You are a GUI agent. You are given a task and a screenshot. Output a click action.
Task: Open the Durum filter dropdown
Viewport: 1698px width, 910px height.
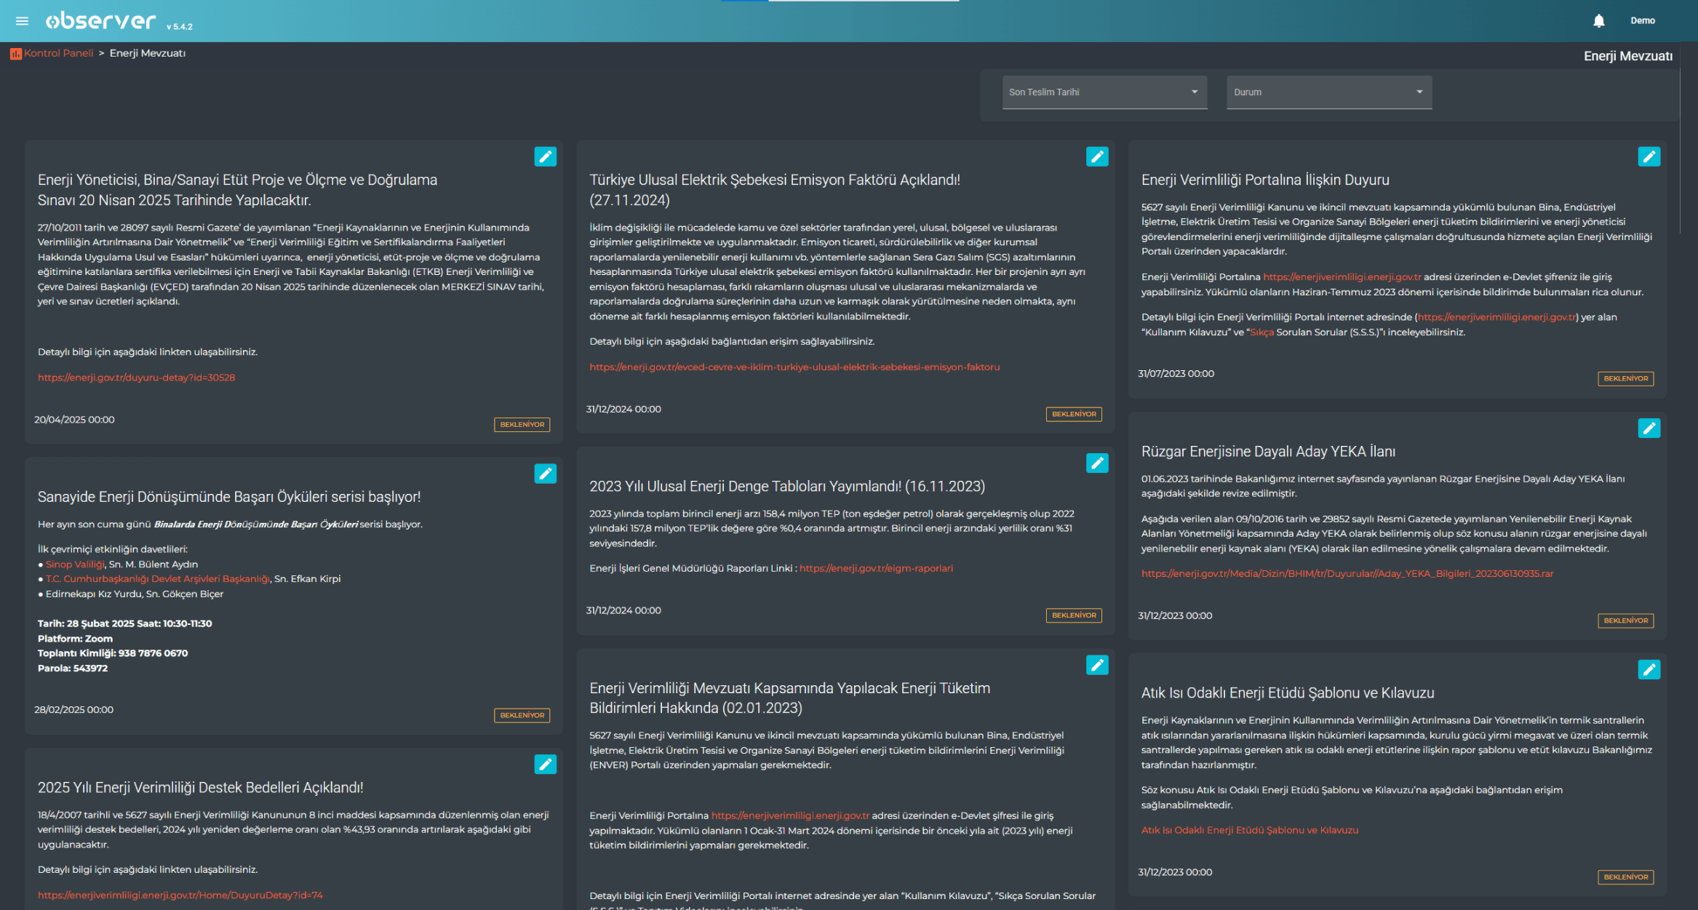pos(1328,92)
